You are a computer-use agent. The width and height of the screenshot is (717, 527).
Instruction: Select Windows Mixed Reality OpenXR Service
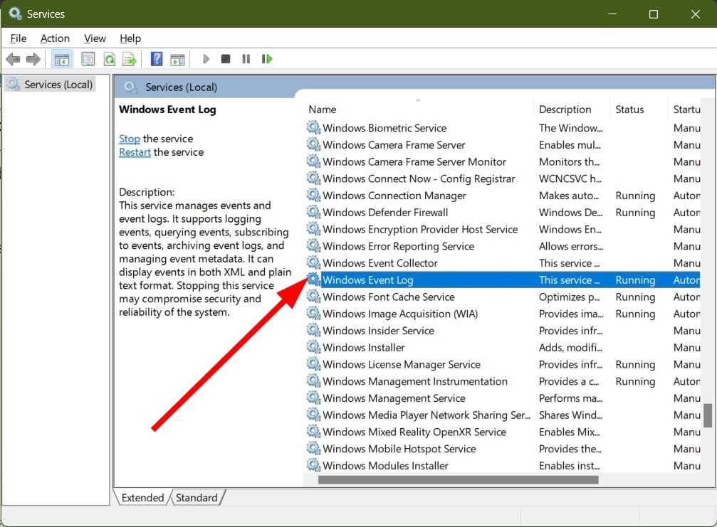(x=503, y=432)
